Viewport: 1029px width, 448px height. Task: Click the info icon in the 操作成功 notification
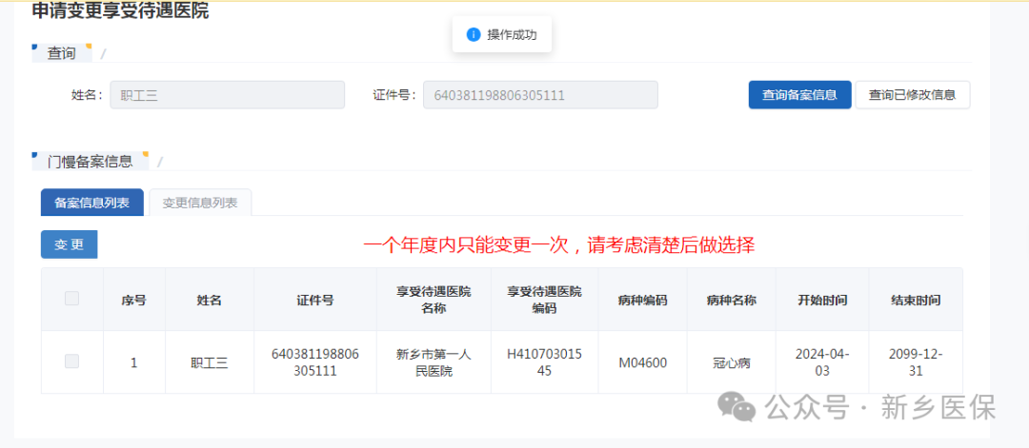coord(474,34)
